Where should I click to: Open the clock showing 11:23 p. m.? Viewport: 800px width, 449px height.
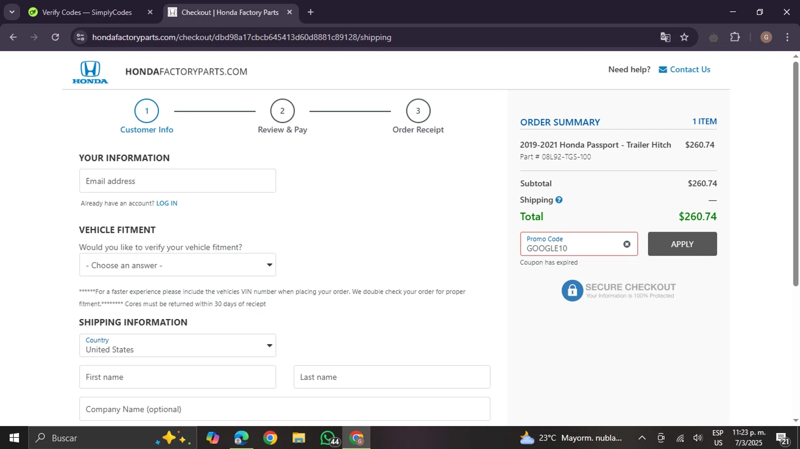[749, 438]
